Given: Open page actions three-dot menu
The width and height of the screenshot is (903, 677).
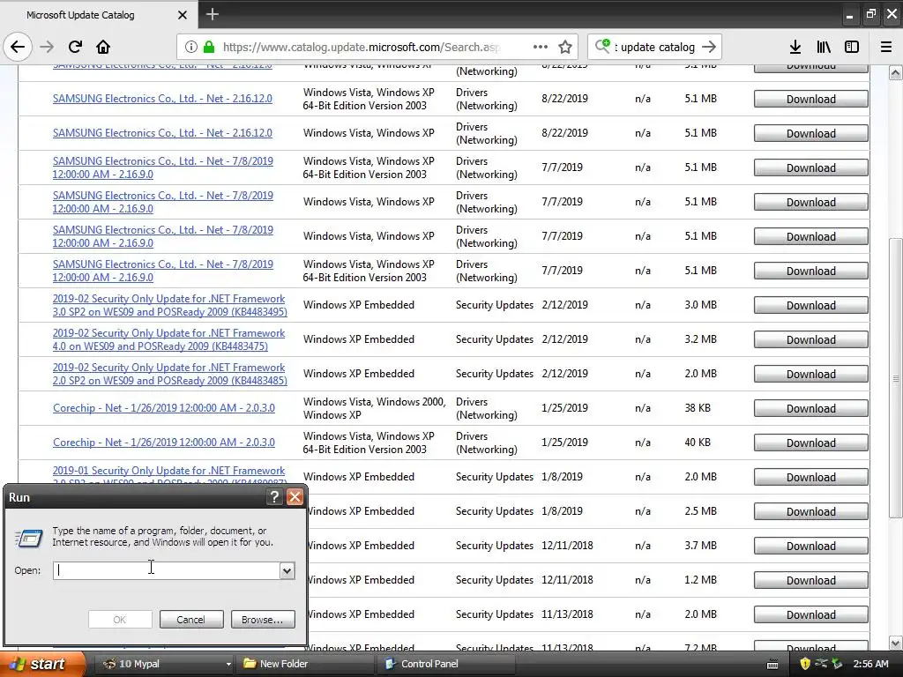Looking at the screenshot, I should [541, 48].
